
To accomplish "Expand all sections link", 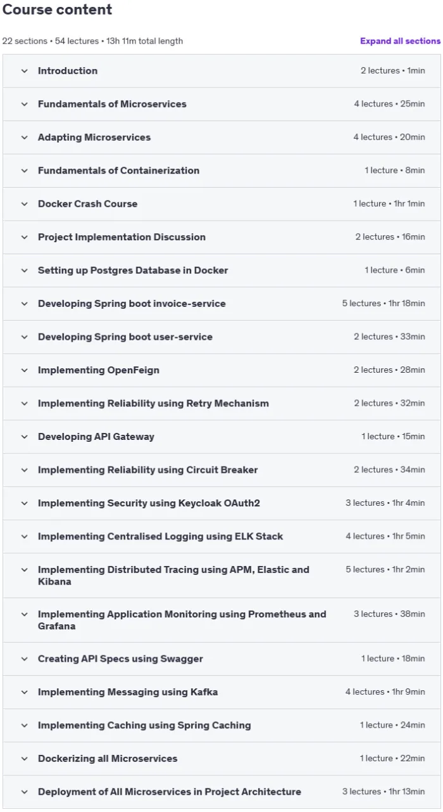I will tap(400, 41).
